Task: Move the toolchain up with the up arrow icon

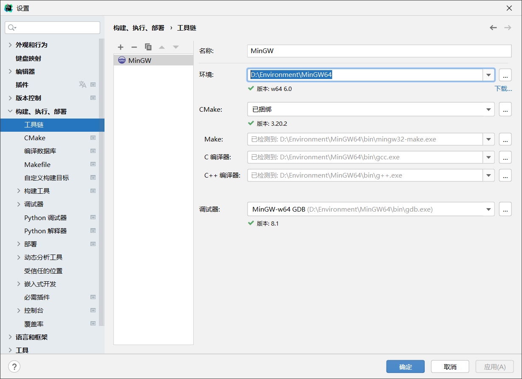Action: tap(162, 47)
